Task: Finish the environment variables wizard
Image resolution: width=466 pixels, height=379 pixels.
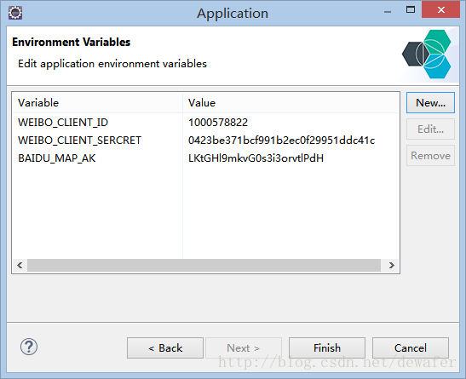Action: tap(327, 347)
